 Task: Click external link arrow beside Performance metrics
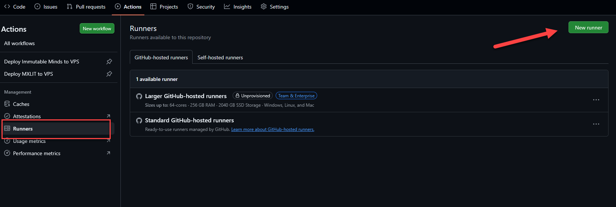point(108,153)
